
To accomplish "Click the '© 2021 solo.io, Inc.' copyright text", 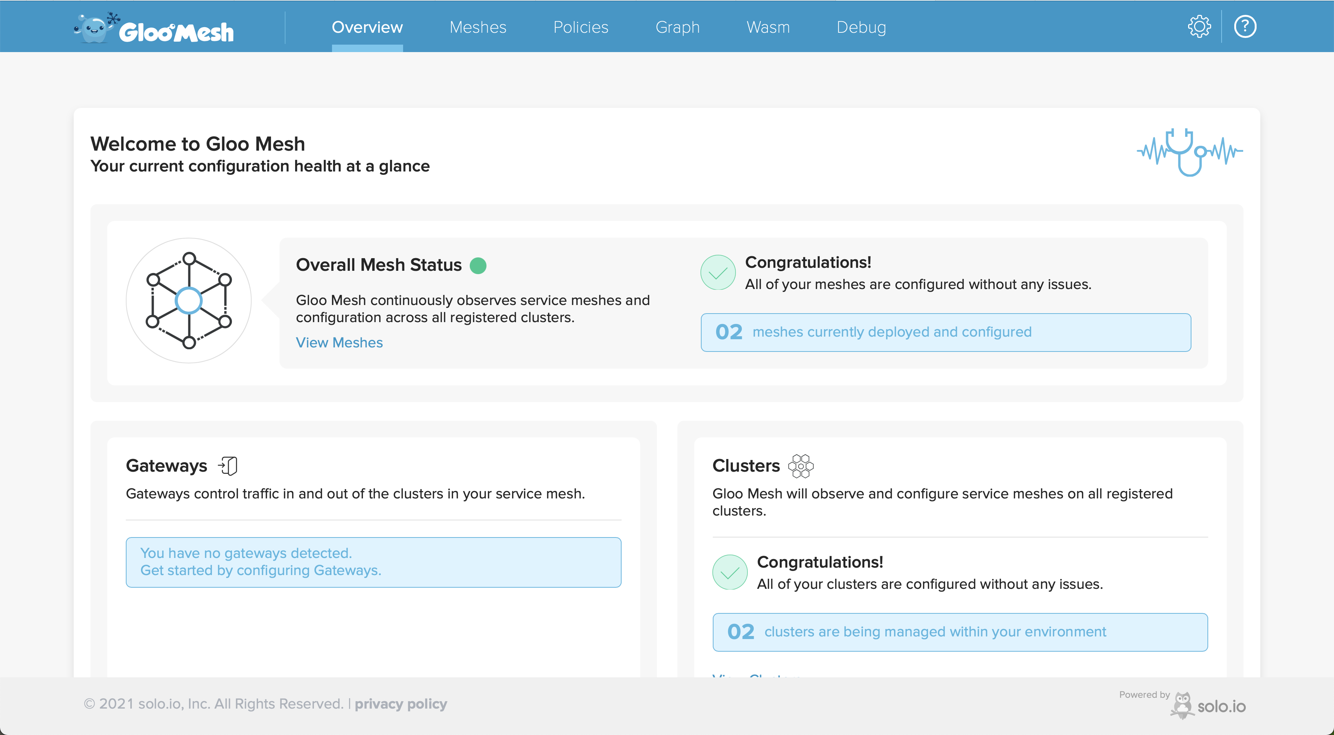I will pos(213,704).
